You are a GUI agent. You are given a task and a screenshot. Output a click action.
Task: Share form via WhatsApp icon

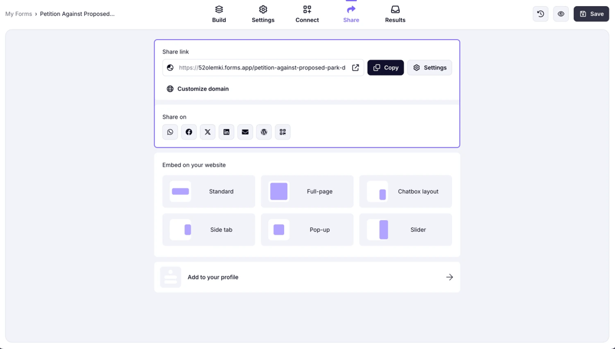(x=170, y=132)
